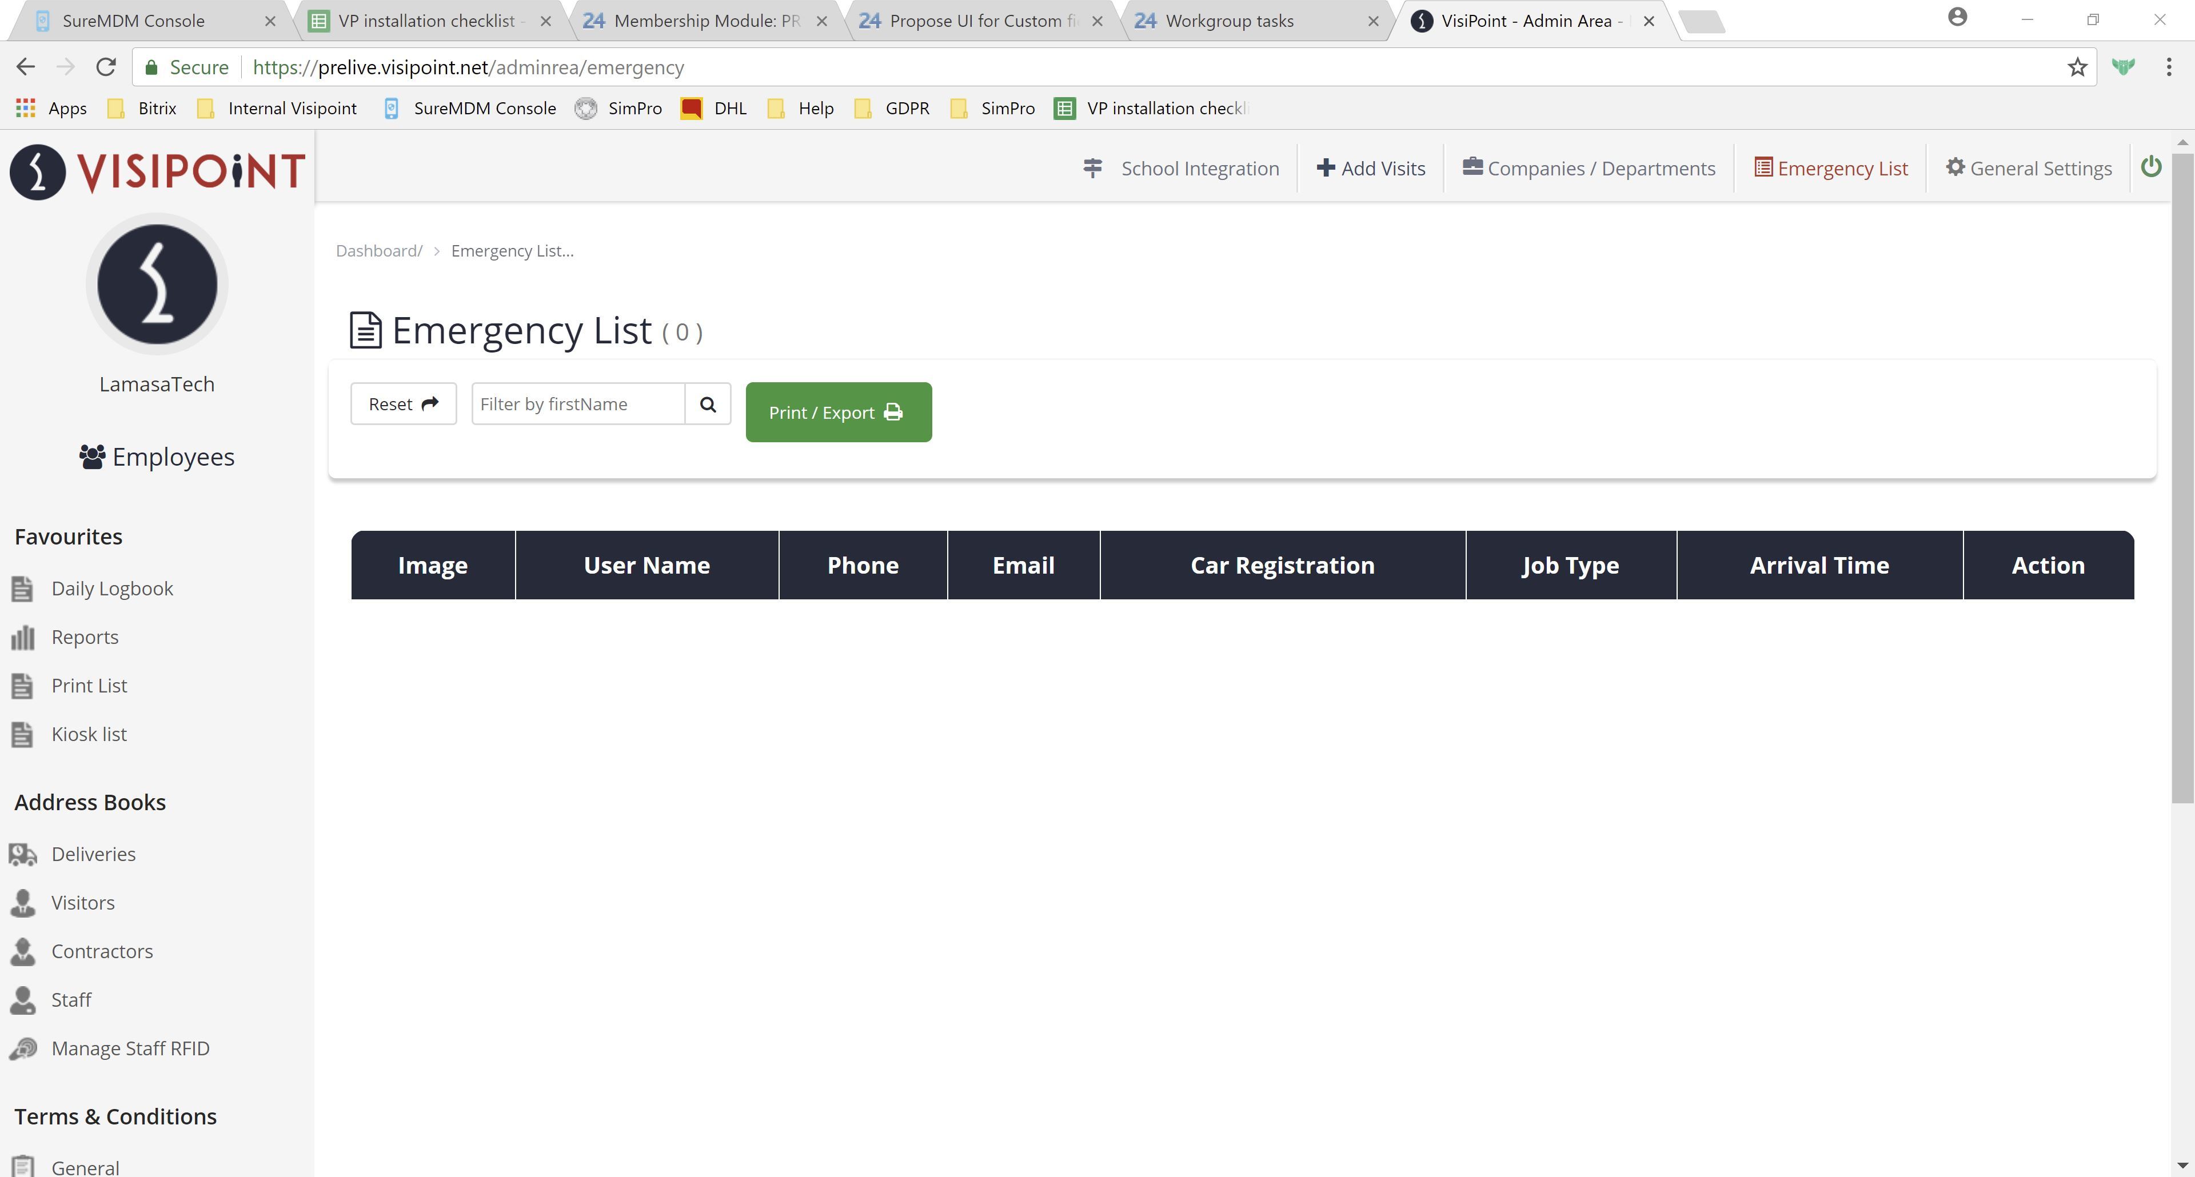Click the power logout icon
Viewport: 2195px width, 1177px height.
tap(2150, 167)
